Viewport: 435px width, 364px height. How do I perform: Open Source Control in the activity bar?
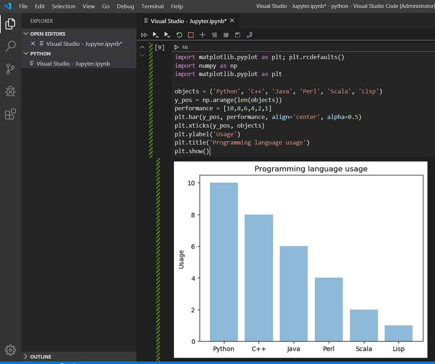pos(10,69)
